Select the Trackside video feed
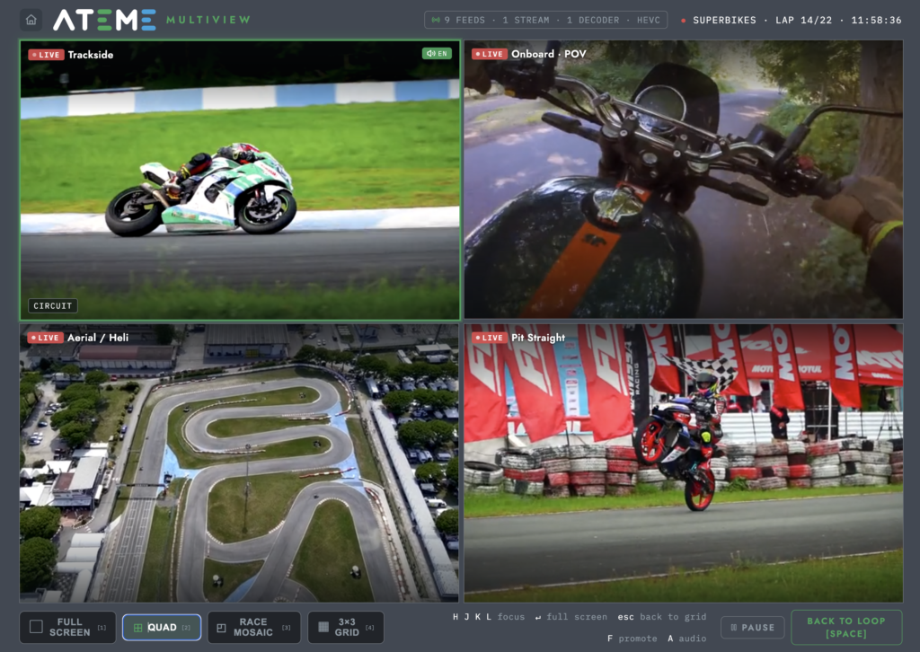 pos(240,180)
